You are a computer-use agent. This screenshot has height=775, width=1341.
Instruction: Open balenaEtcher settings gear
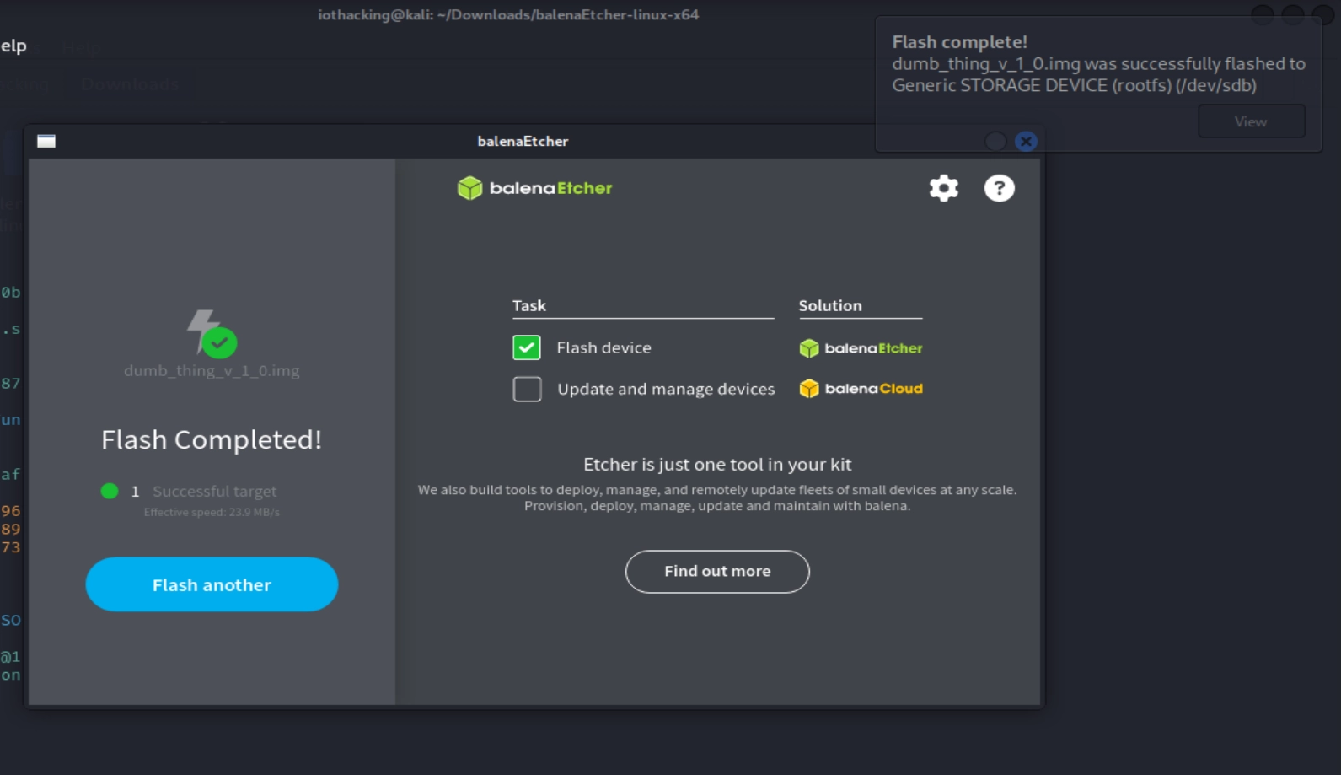tap(943, 188)
